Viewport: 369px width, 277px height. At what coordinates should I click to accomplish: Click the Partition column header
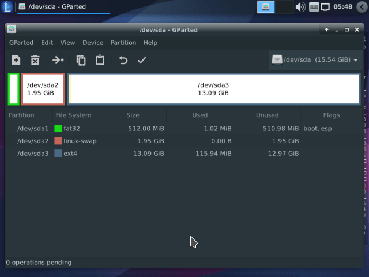(29, 115)
